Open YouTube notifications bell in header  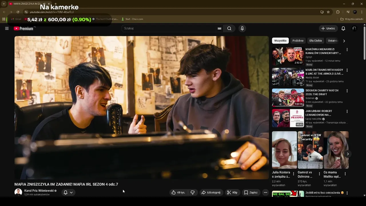(343, 28)
